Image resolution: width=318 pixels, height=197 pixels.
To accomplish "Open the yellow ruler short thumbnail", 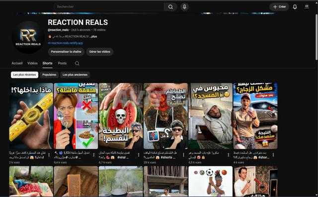I will (31, 116).
